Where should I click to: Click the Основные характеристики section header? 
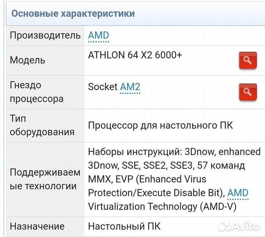pyautogui.click(x=73, y=14)
